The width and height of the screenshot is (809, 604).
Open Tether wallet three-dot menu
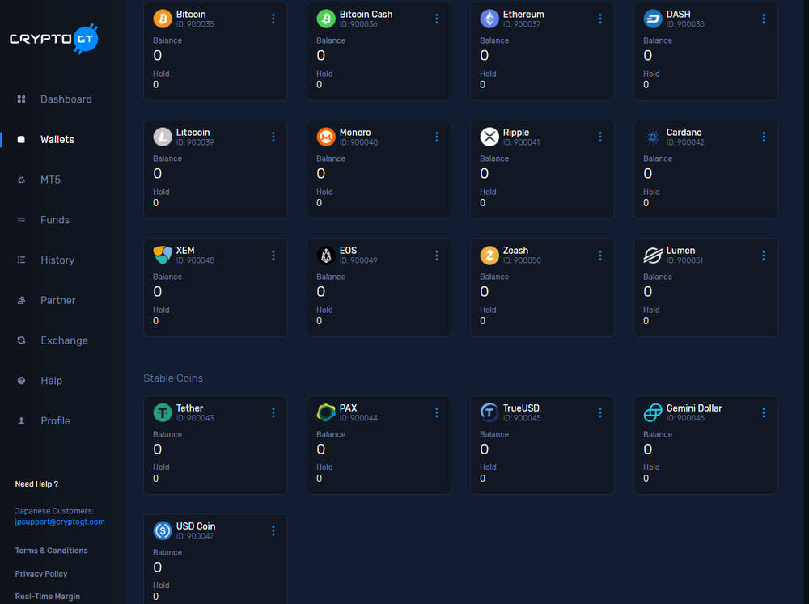(x=273, y=412)
